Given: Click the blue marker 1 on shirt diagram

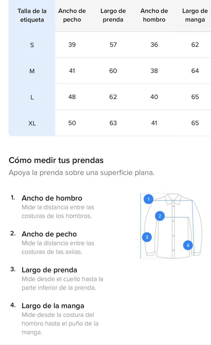Looking at the screenshot, I should click(148, 199).
